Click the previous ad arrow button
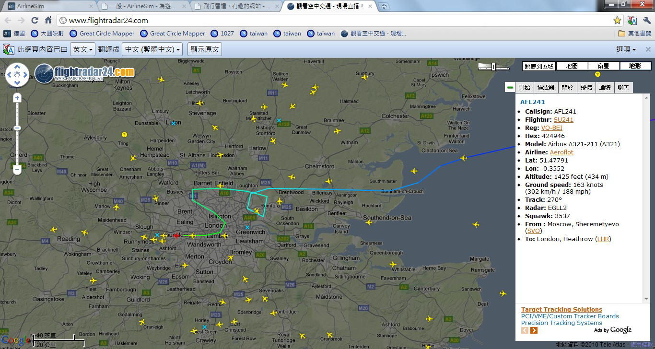The height and width of the screenshot is (349, 655). click(525, 330)
